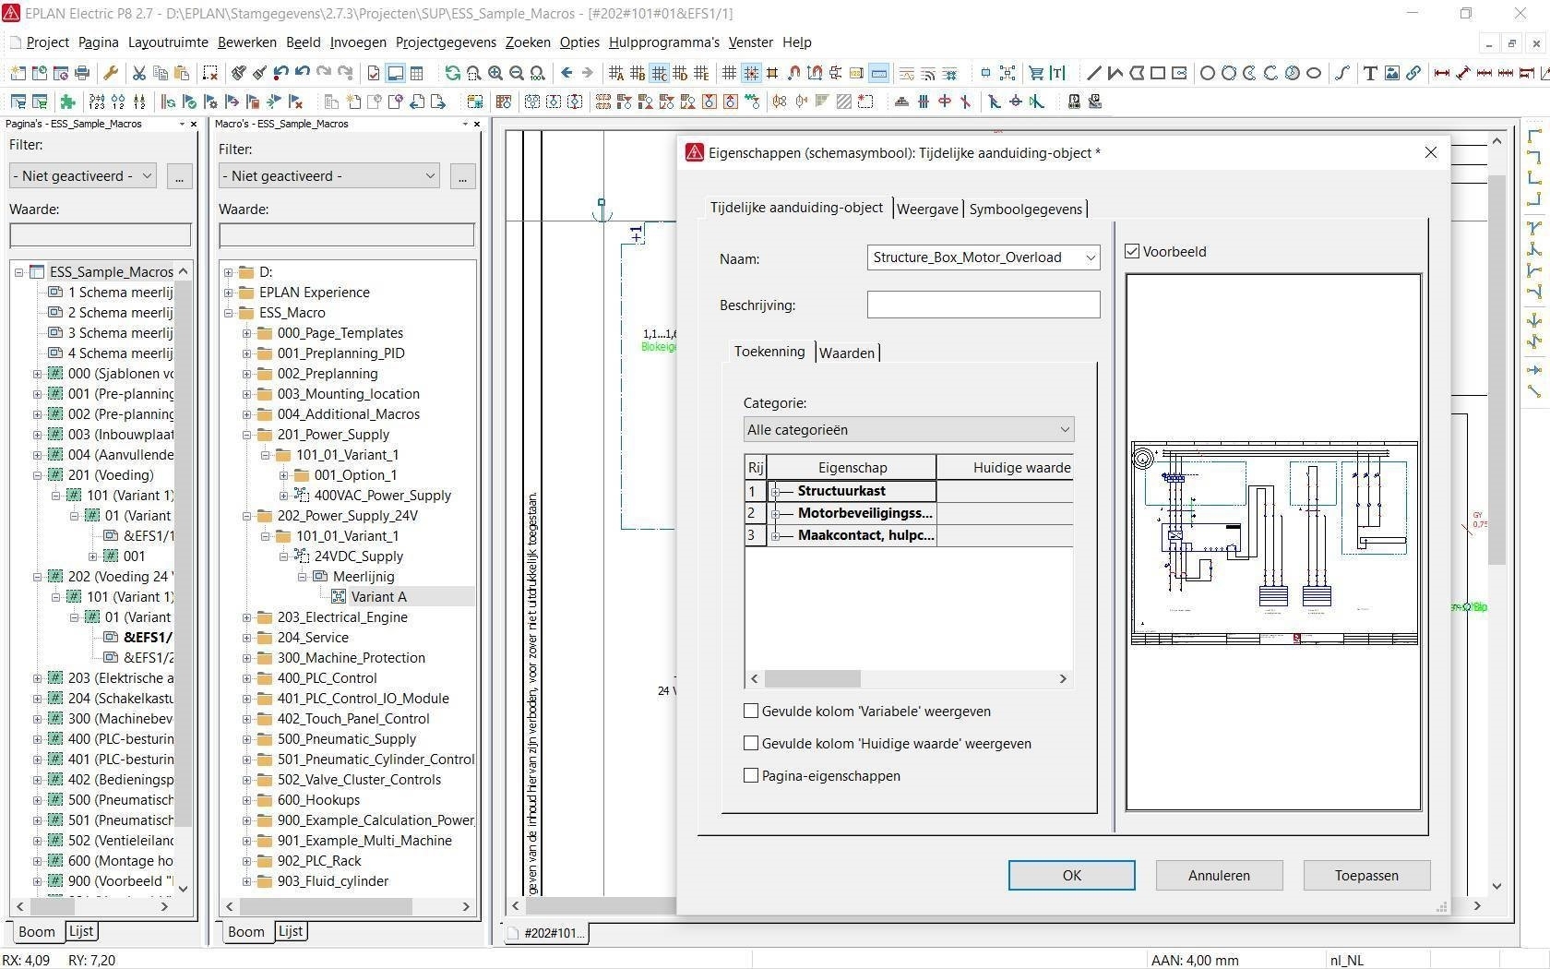Click the Zoom in magnifier icon
Screen dimensions: 1550x969
[x=495, y=73]
